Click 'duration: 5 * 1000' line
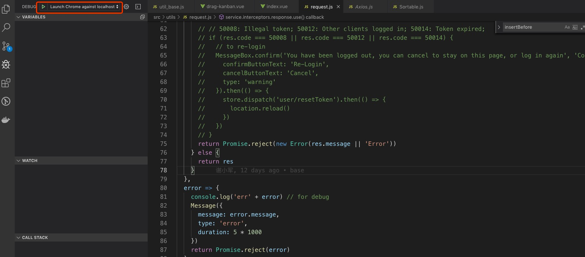Image resolution: width=585 pixels, height=257 pixels. click(x=230, y=232)
